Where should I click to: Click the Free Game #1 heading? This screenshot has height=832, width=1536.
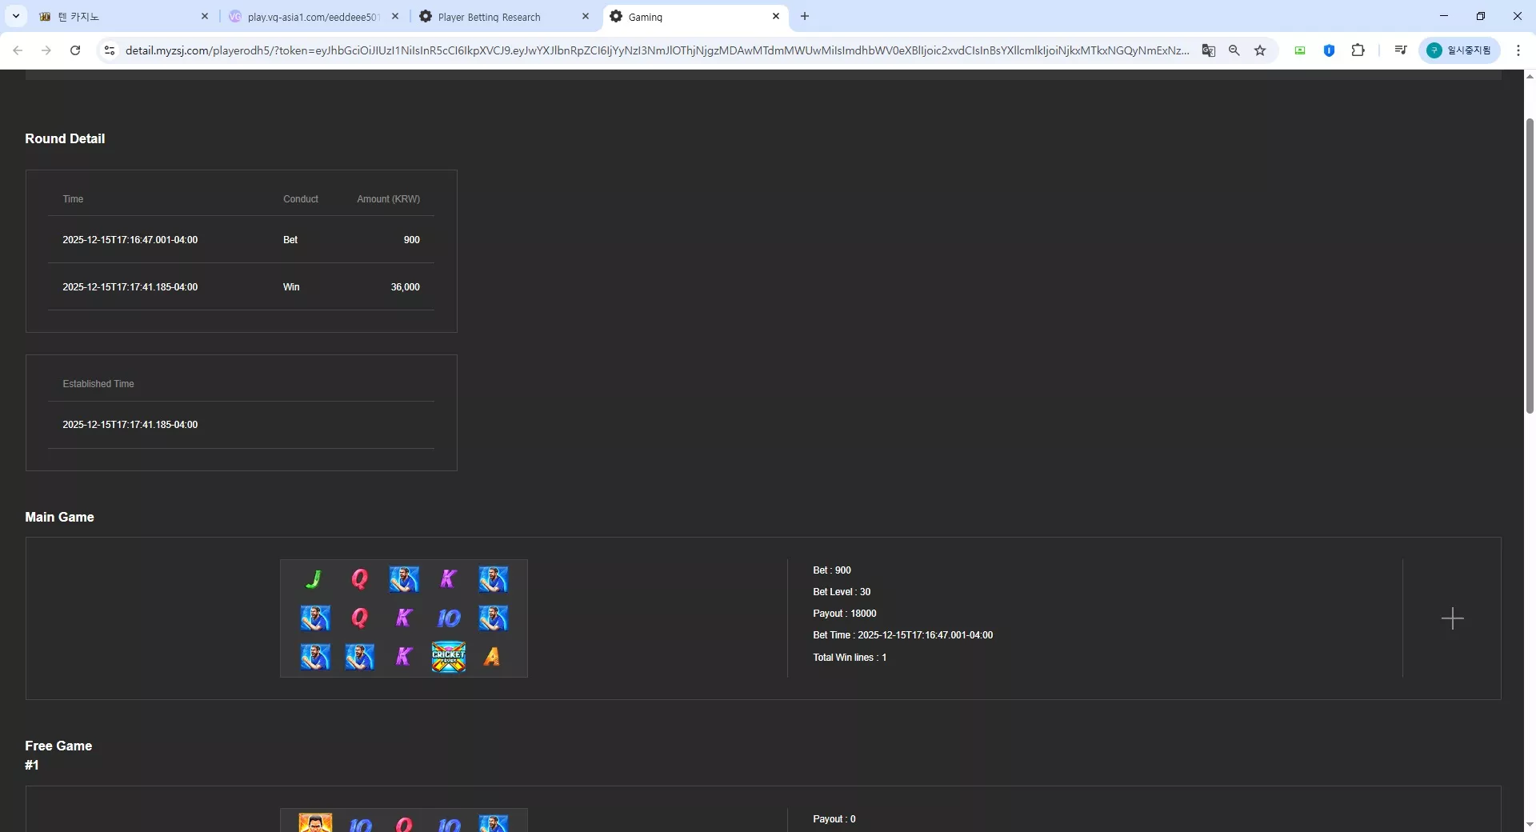pos(58,755)
